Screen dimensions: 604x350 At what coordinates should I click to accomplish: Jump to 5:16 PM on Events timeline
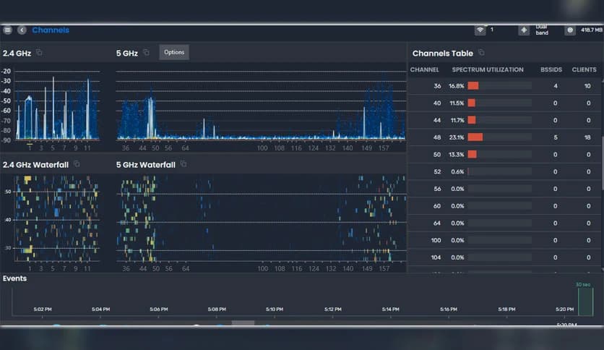(x=449, y=309)
